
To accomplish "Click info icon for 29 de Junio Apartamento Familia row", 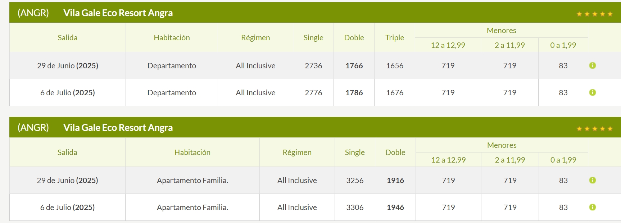I will [x=593, y=180].
